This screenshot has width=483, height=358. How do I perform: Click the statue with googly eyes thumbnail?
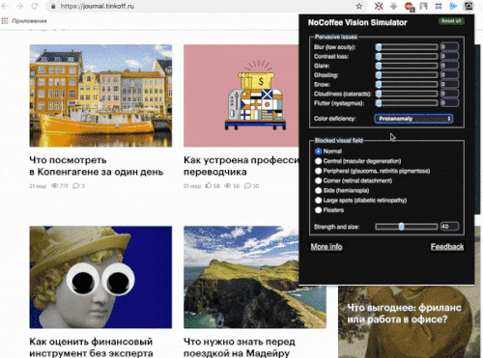click(100, 277)
